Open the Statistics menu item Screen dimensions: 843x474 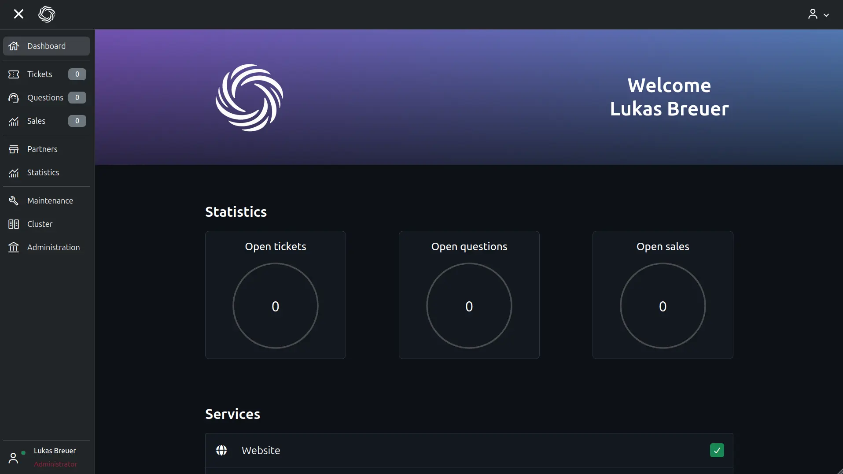[x=43, y=173]
